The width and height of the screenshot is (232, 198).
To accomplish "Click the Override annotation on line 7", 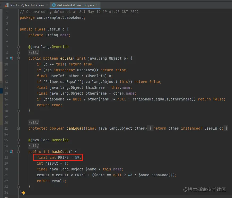I will 60,47.
